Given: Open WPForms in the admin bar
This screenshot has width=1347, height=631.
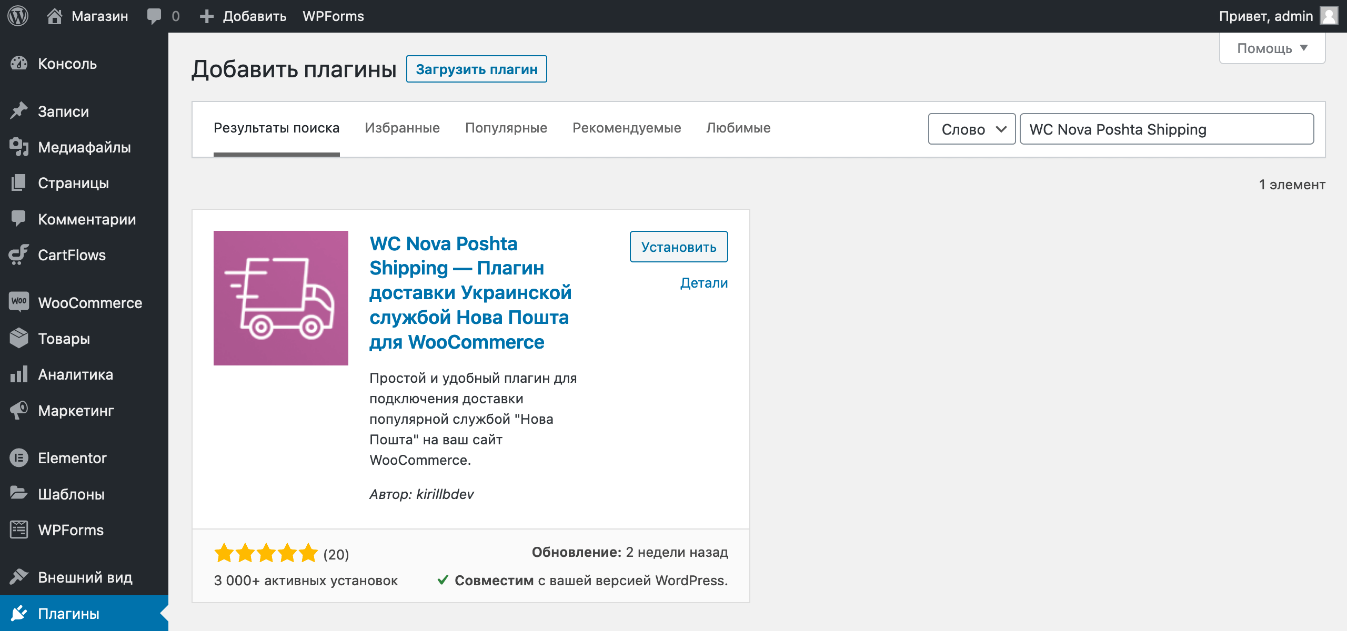Looking at the screenshot, I should tap(333, 16).
